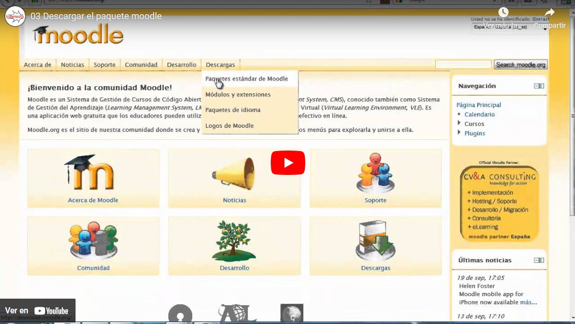Click the Compartir share arrow icon
The image size is (575, 324).
(x=550, y=13)
